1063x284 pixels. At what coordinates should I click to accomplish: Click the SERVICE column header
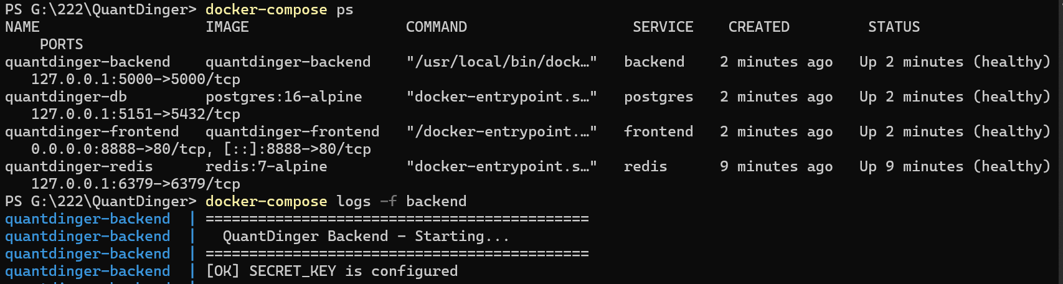663,27
